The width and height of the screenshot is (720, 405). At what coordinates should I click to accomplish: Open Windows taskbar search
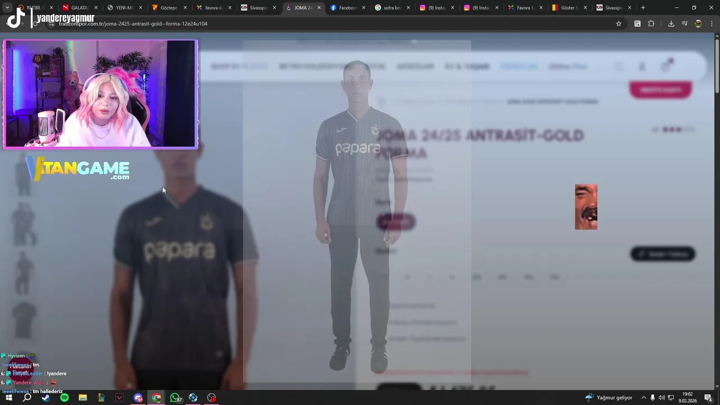27,398
